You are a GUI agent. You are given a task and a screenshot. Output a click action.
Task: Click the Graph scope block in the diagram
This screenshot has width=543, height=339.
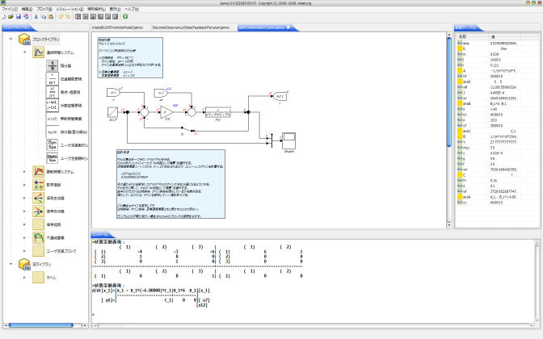(289, 140)
